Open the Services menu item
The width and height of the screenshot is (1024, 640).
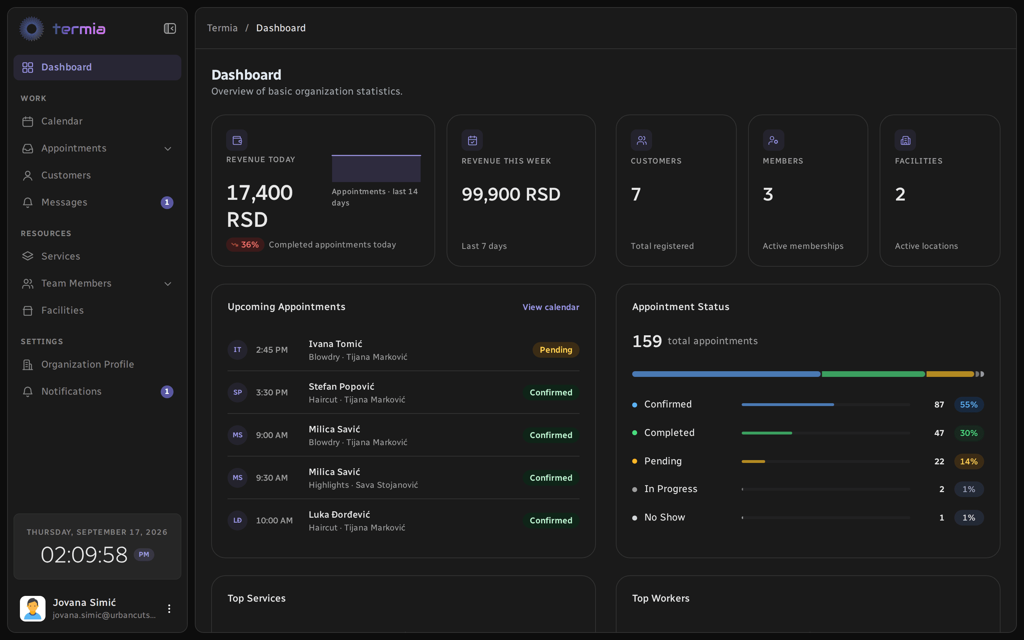97,256
